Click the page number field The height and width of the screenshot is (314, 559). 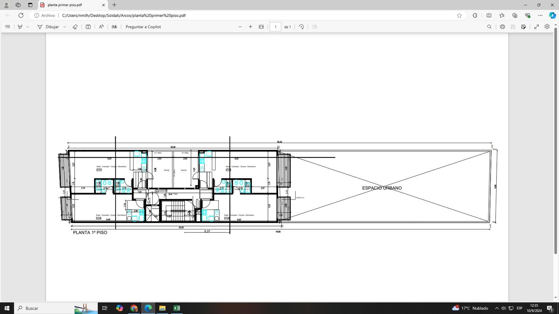[x=275, y=27]
